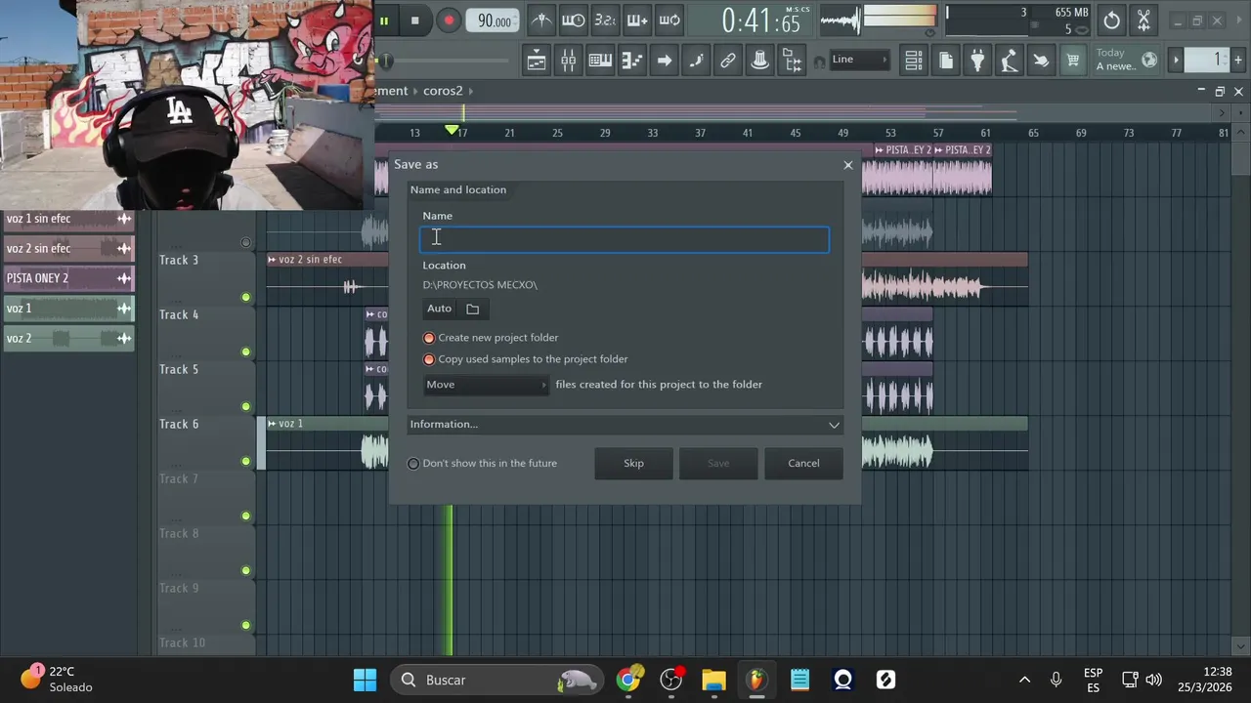Click the tempo value 90.000

click(495, 21)
